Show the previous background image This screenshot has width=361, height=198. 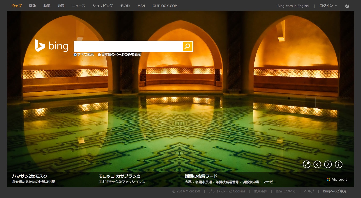click(317, 164)
